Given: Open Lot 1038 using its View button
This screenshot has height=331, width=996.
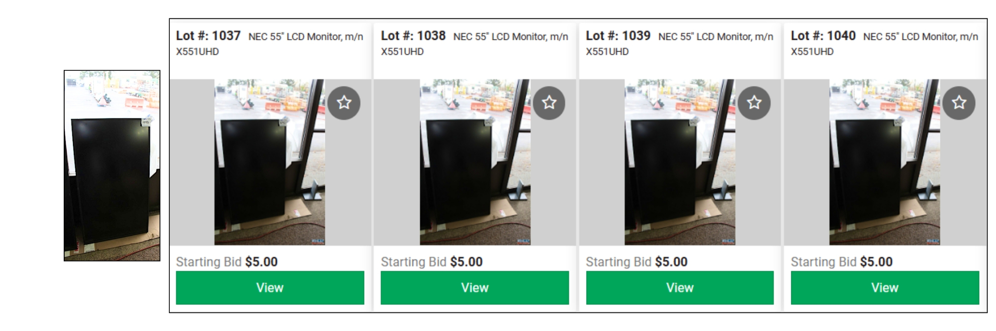Looking at the screenshot, I should (475, 288).
